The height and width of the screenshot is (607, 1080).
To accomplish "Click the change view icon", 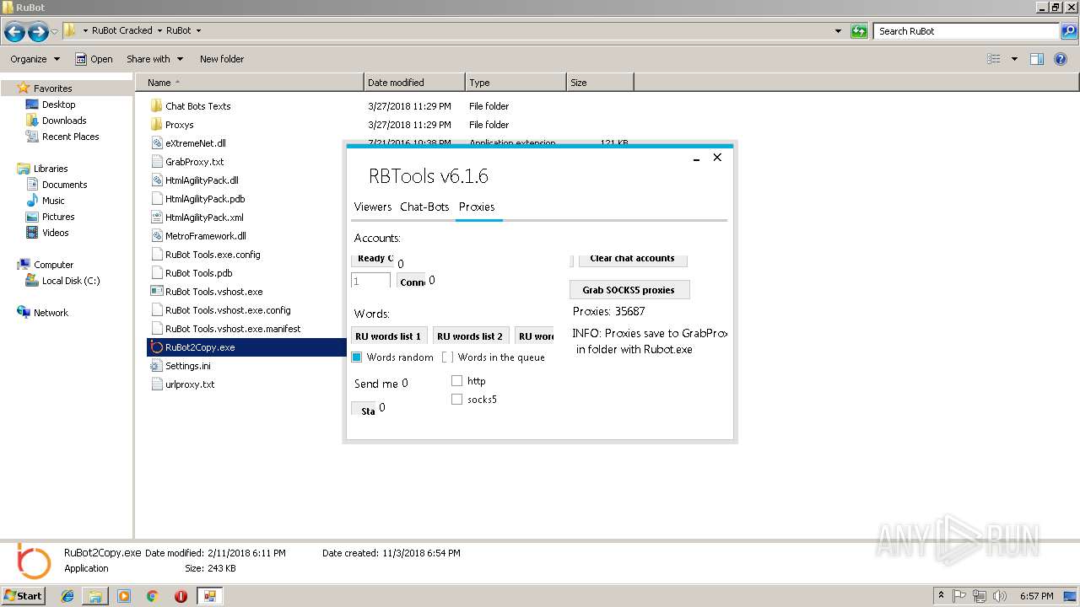I will [994, 59].
